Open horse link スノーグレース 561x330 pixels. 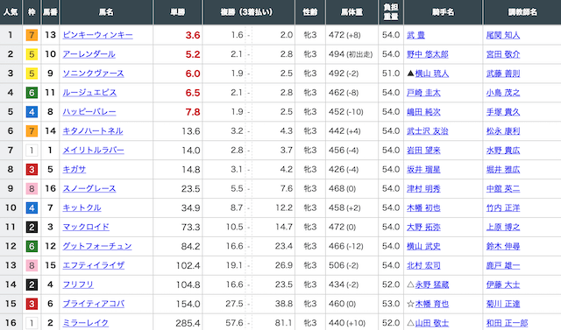[89, 189]
